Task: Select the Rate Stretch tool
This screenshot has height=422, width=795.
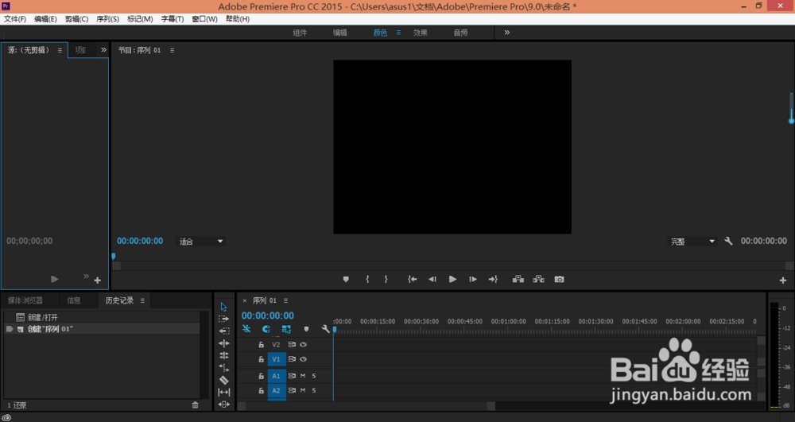Action: (223, 368)
